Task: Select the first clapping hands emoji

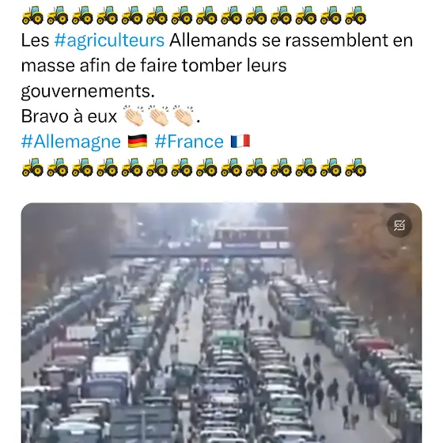Action: point(134,115)
